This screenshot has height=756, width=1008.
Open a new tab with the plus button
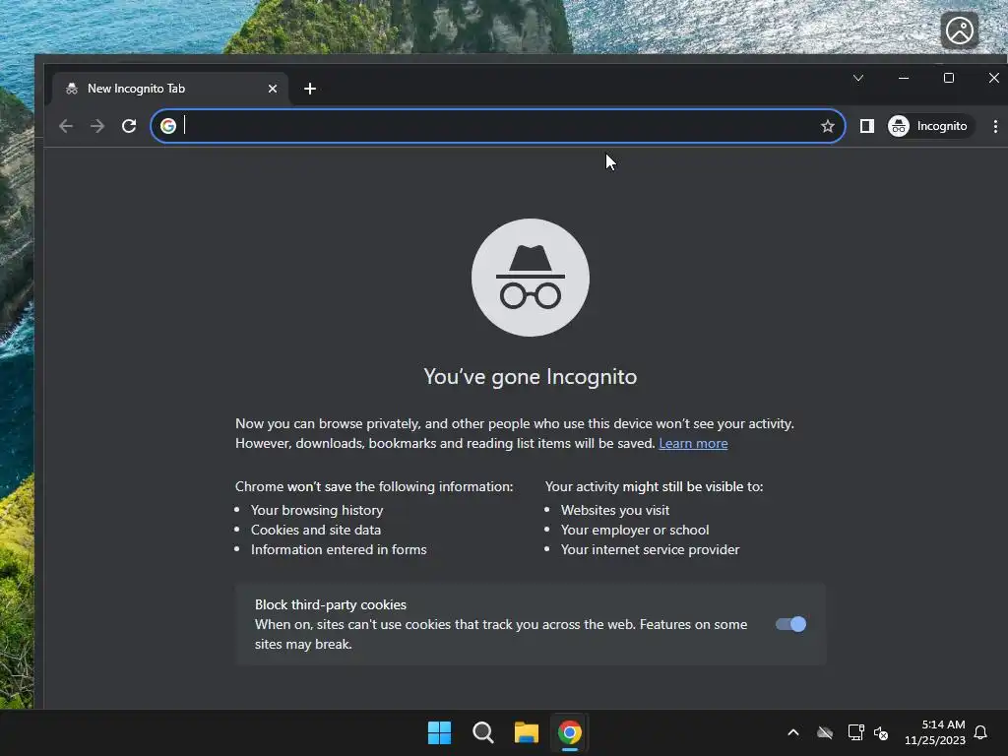(x=310, y=89)
